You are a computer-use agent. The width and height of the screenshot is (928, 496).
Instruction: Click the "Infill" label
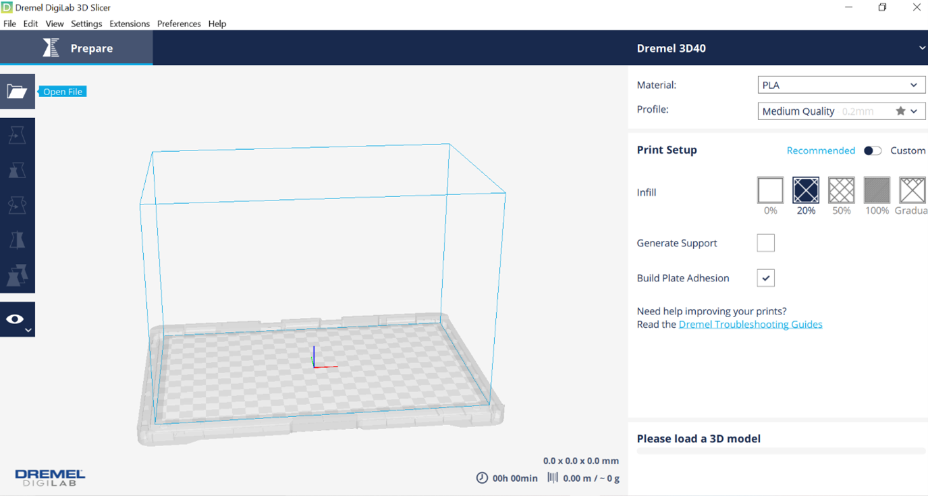click(x=647, y=192)
